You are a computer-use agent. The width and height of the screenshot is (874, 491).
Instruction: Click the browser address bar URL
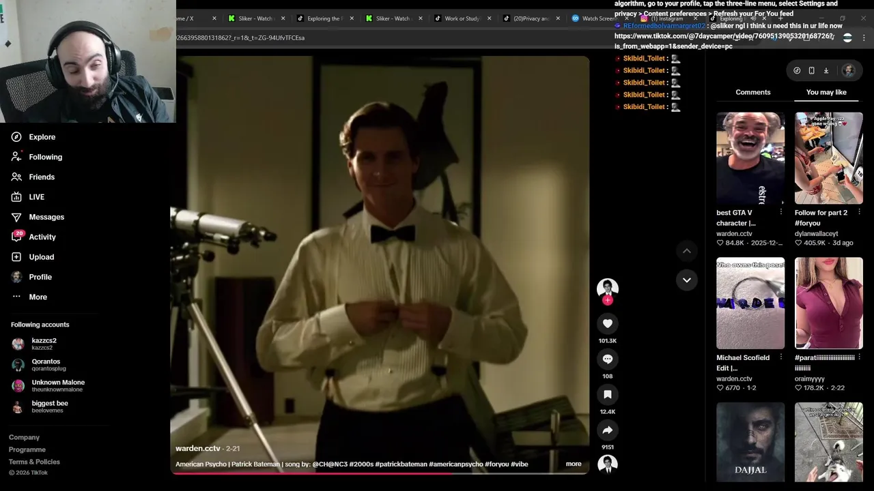pos(240,38)
